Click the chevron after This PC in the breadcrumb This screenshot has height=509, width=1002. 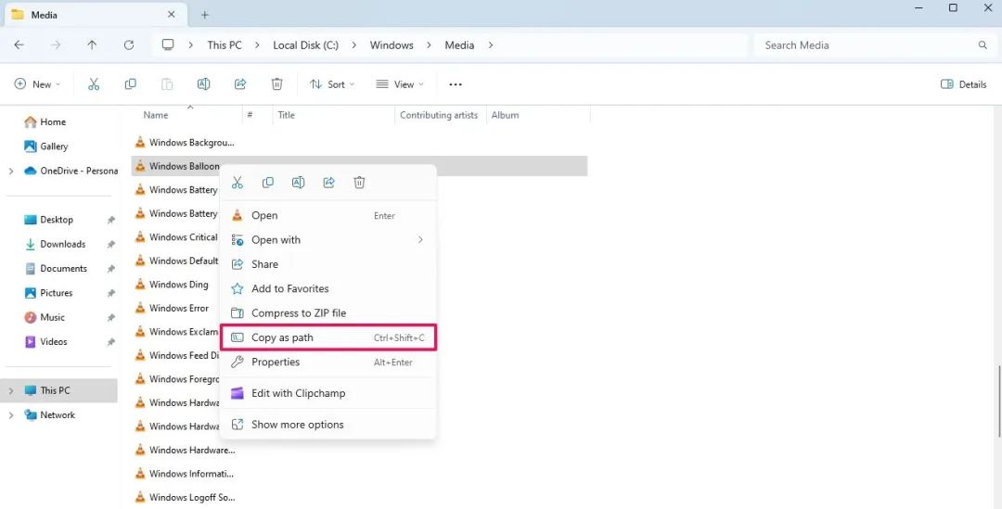pyautogui.click(x=257, y=45)
